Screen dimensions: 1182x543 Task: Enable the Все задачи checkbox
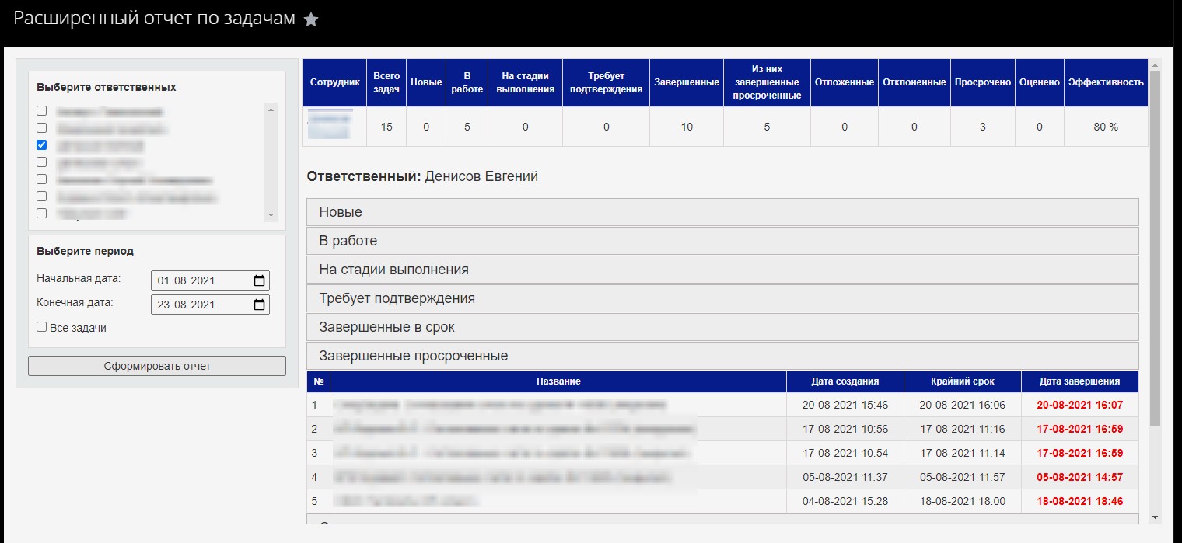[x=42, y=327]
